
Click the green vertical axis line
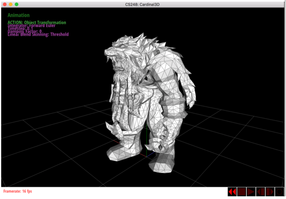click(x=146, y=138)
